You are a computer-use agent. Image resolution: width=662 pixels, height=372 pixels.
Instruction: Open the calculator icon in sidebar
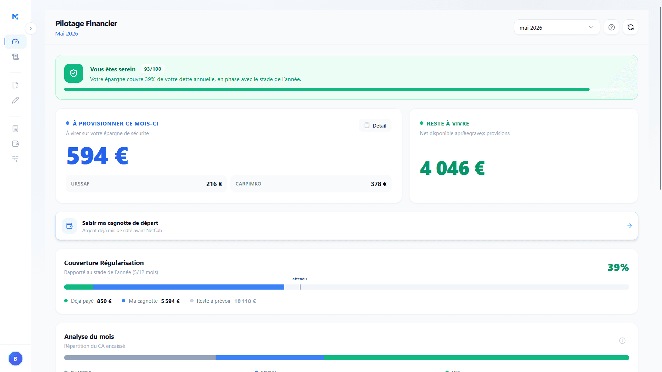tap(15, 129)
